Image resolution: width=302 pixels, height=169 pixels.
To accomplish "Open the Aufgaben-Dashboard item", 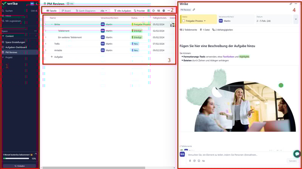I will click(x=16, y=47).
